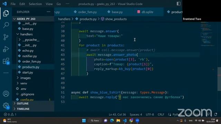Image resolution: width=221 pixels, height=124 pixels.
Task: Open the Selection menu
Action: click(35, 4)
